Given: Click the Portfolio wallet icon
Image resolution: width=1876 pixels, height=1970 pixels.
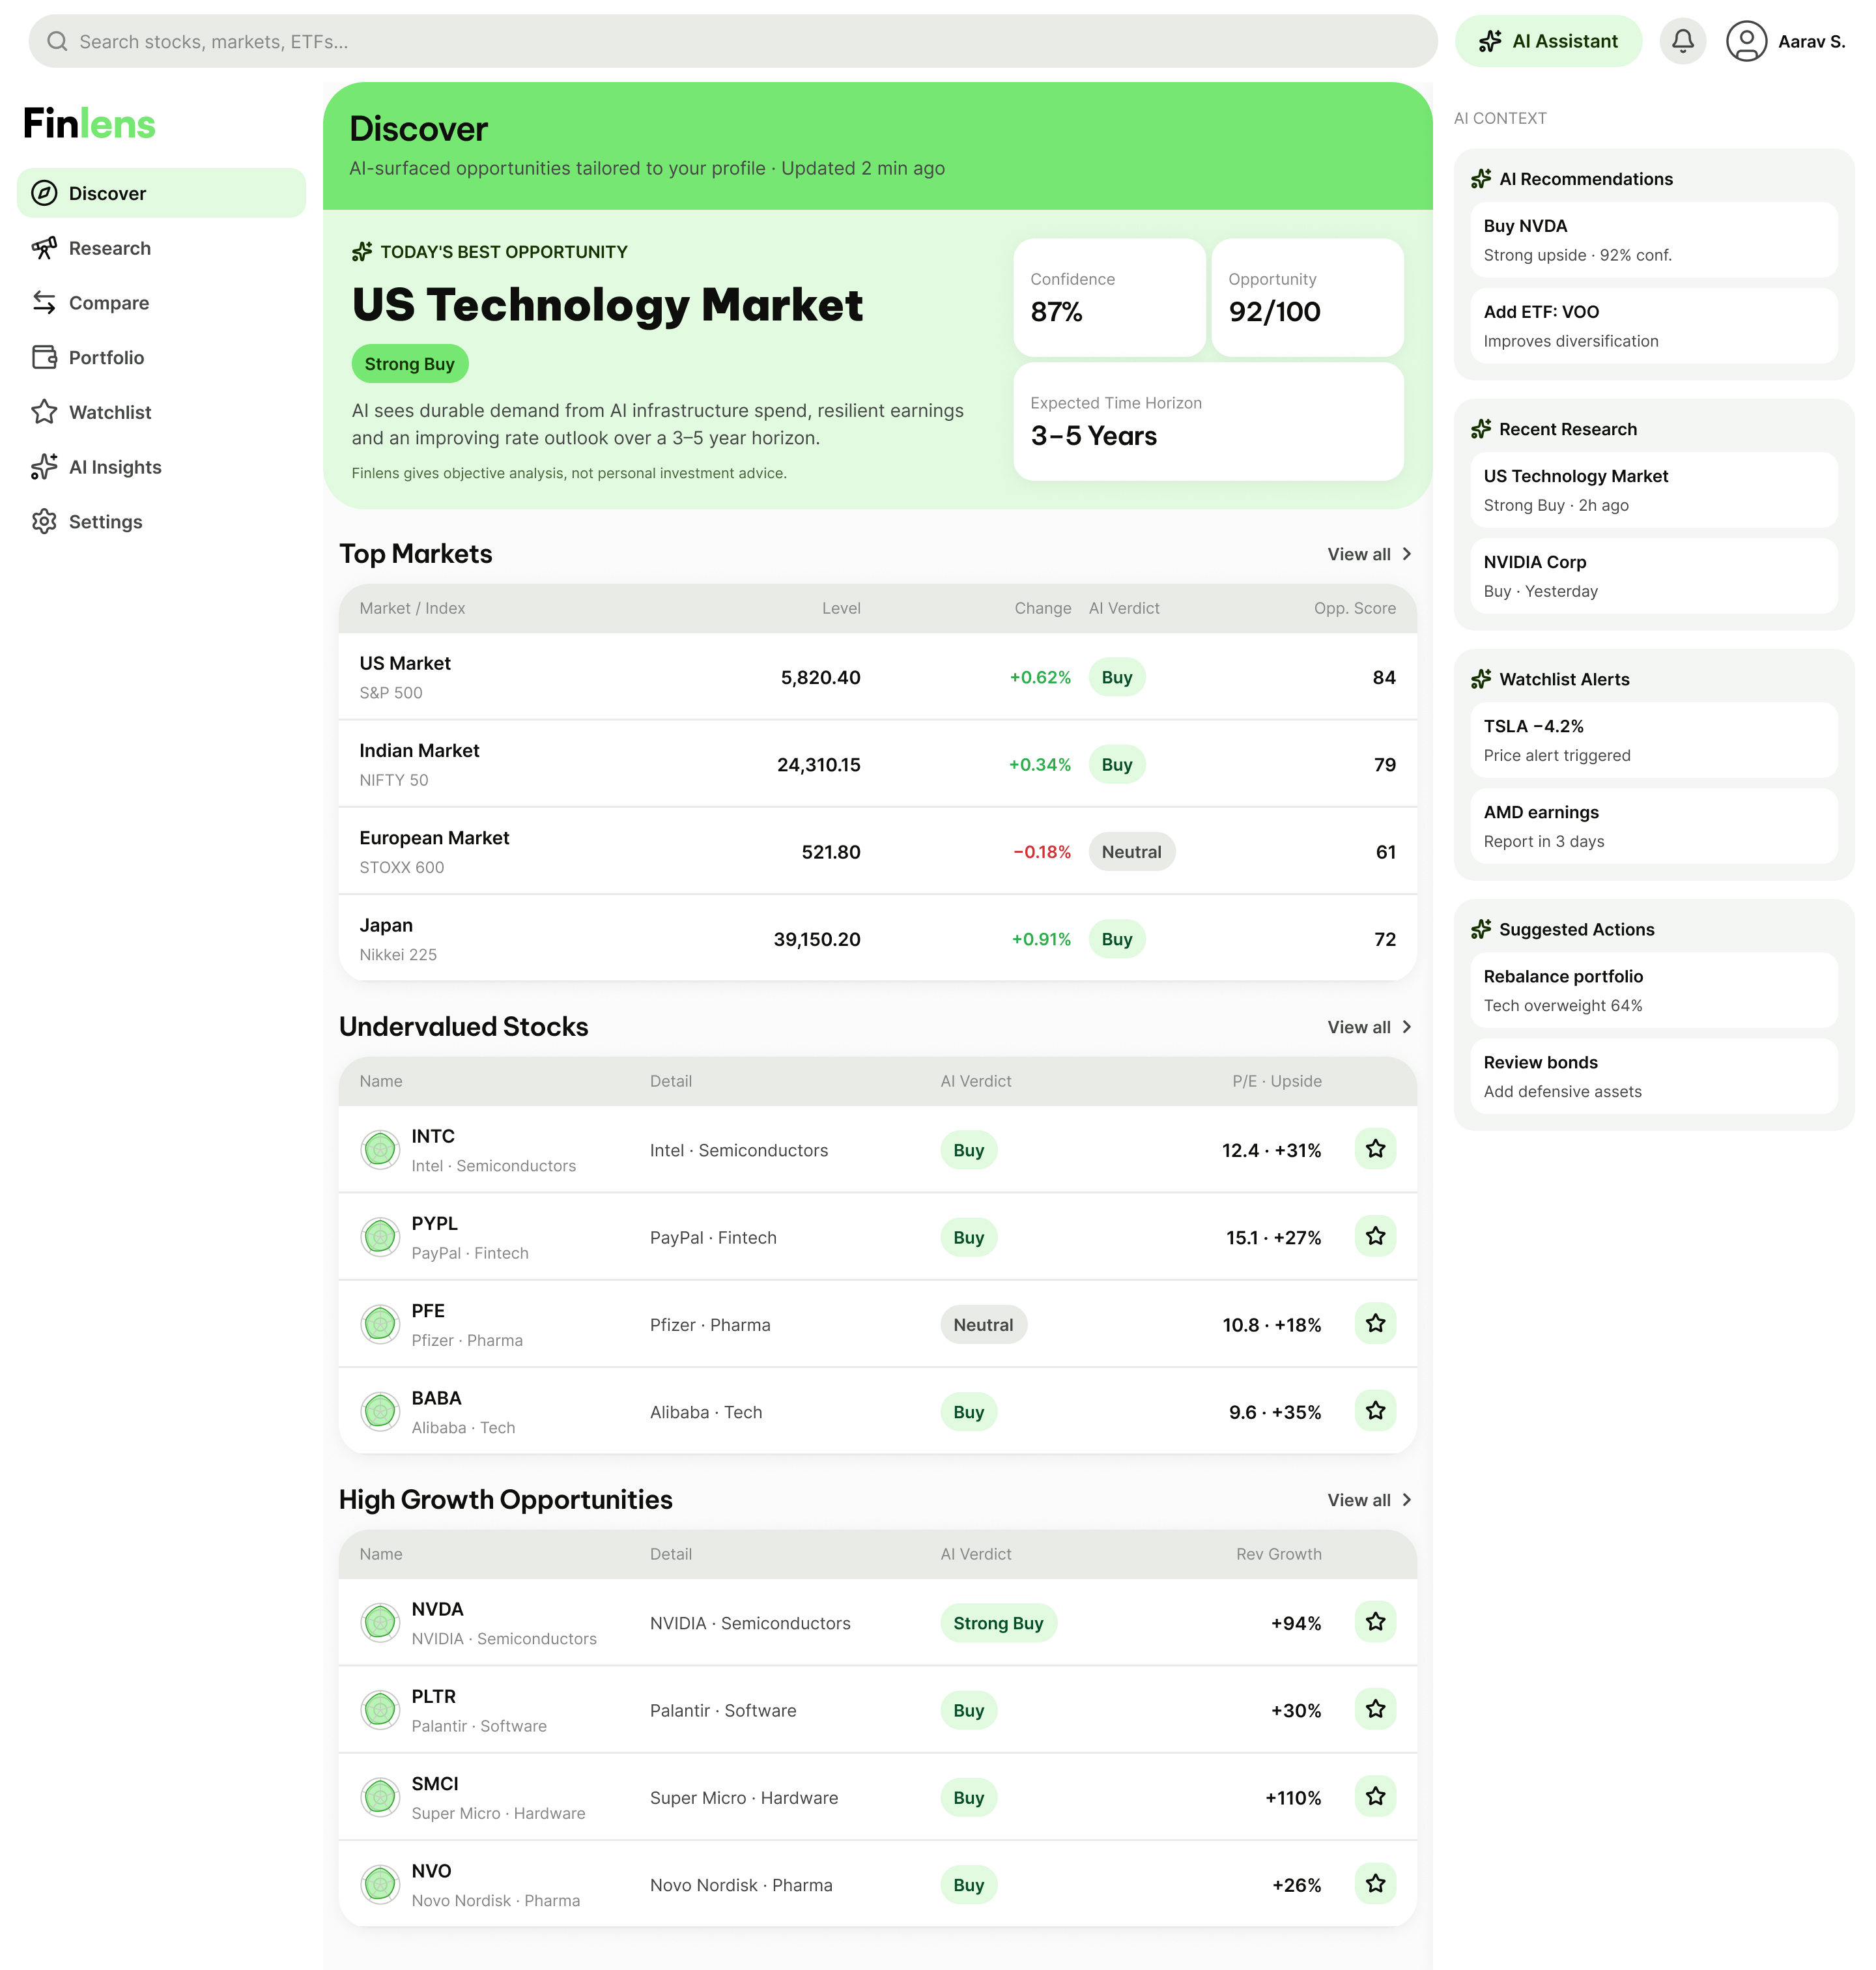Looking at the screenshot, I should 44,357.
